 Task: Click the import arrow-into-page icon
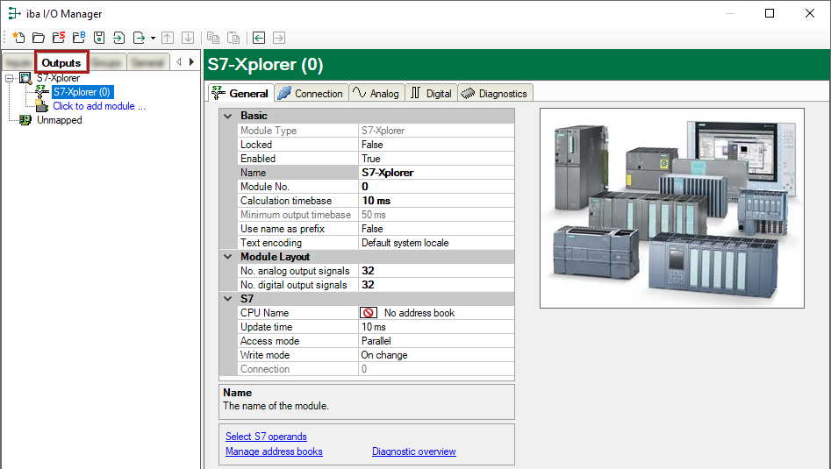(x=118, y=38)
